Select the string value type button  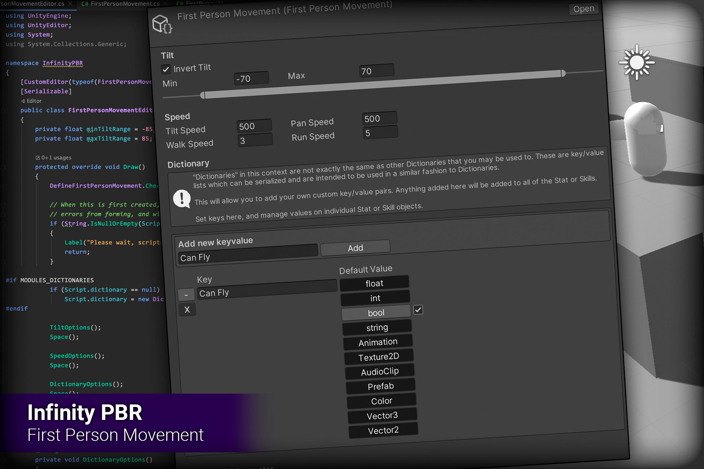[377, 328]
